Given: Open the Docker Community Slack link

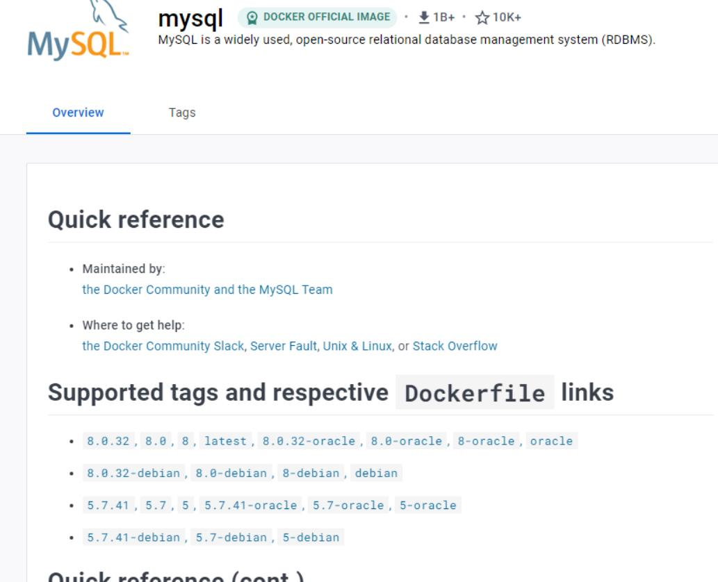Looking at the screenshot, I should tap(163, 346).
